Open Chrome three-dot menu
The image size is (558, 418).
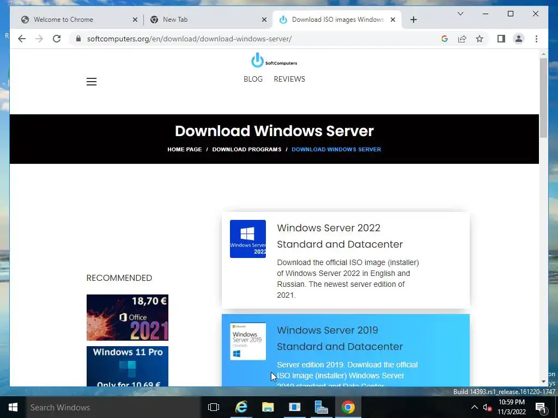click(536, 39)
